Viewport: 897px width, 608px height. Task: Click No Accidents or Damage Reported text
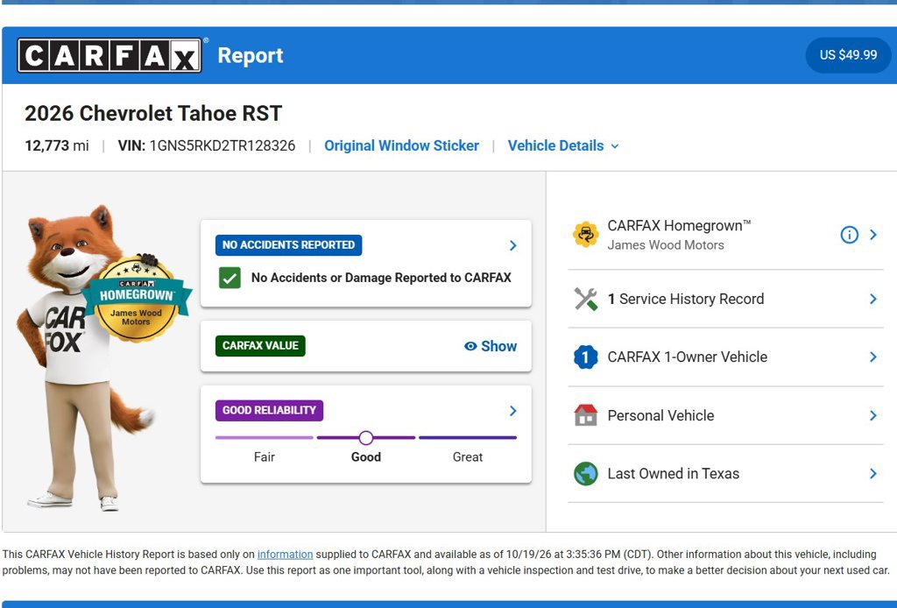pos(381,278)
